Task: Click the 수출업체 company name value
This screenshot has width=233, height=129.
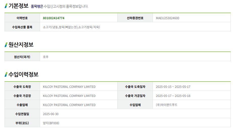Action: [69, 105]
